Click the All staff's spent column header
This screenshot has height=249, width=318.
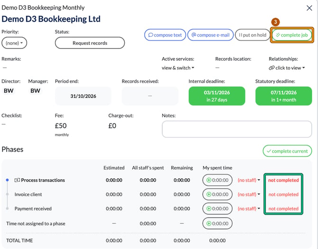(148, 168)
